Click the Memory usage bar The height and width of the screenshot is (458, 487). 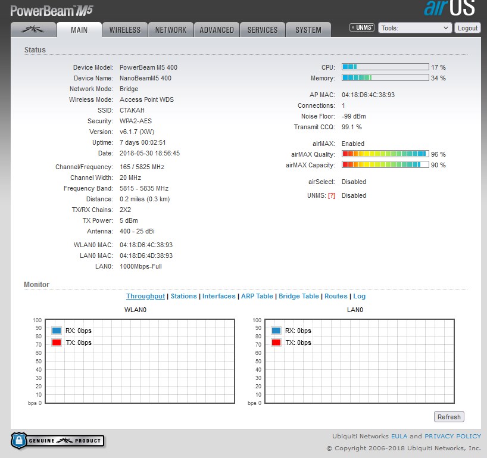tap(385, 77)
